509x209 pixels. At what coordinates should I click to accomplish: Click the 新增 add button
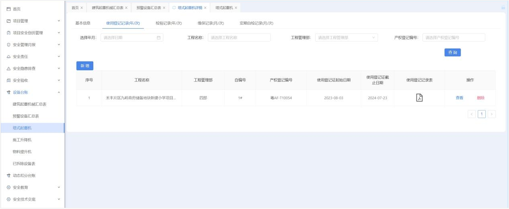(84, 66)
